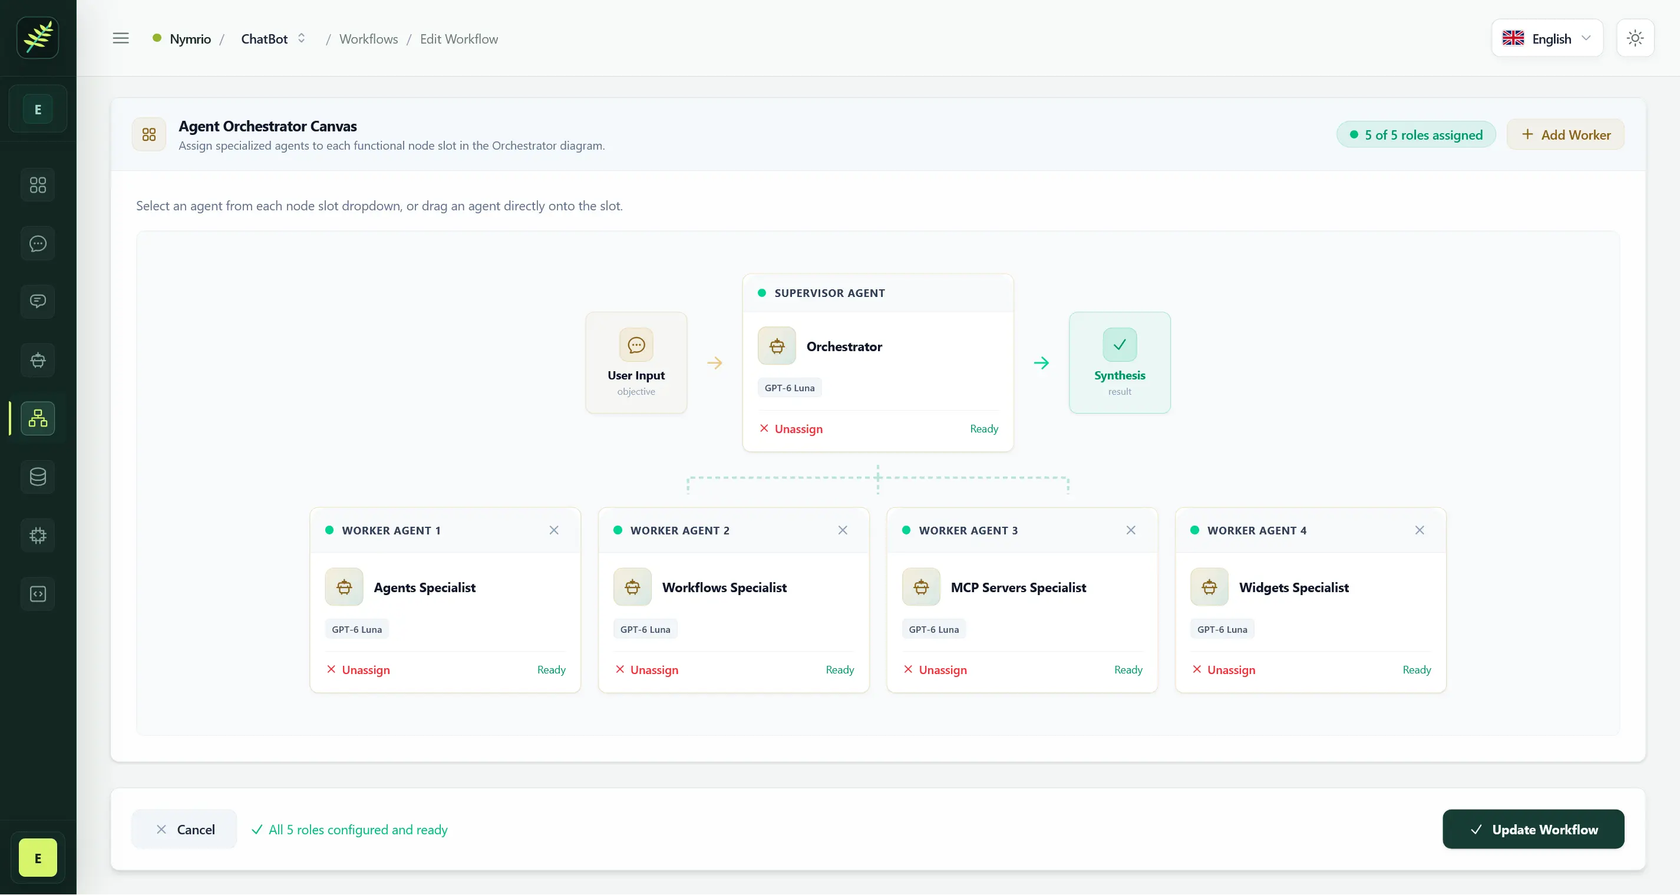The image size is (1680, 895).
Task: Click the Nymrio breadcrumb
Action: pos(190,39)
